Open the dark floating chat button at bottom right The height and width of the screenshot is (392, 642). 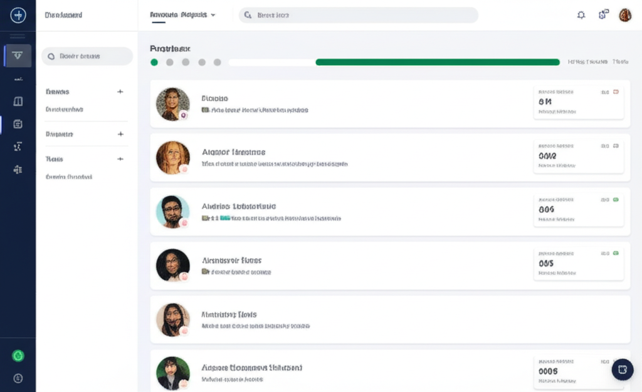pos(622,369)
